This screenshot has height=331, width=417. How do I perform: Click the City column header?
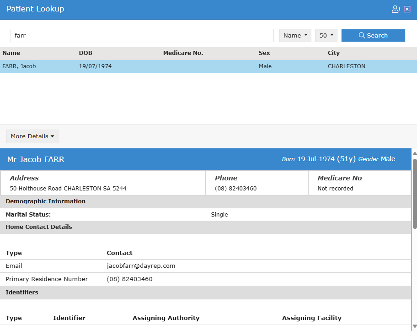tap(334, 53)
